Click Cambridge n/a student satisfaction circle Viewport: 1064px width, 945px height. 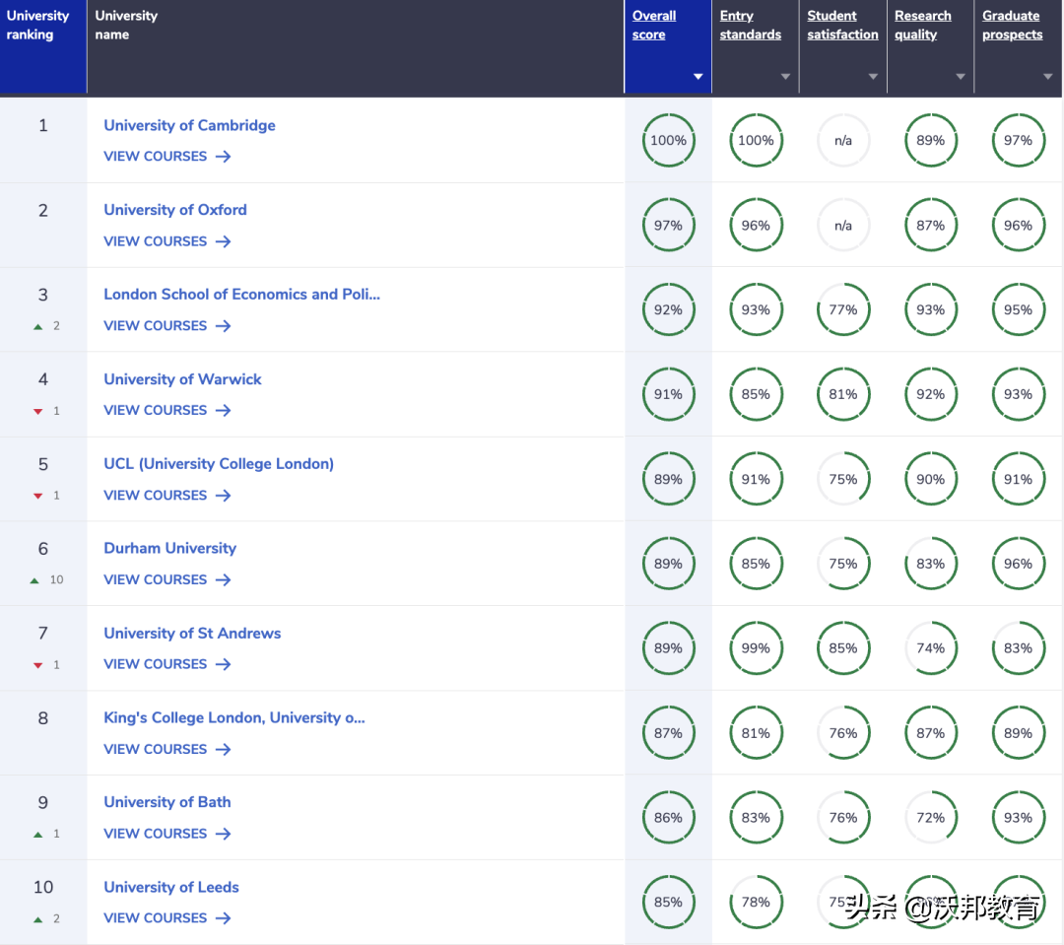point(842,141)
